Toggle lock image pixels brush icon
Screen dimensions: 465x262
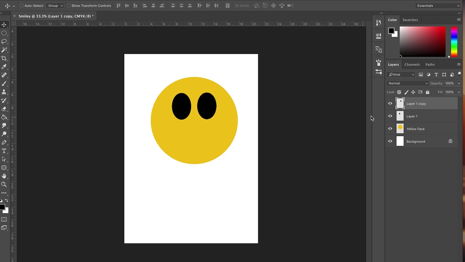[x=406, y=92]
